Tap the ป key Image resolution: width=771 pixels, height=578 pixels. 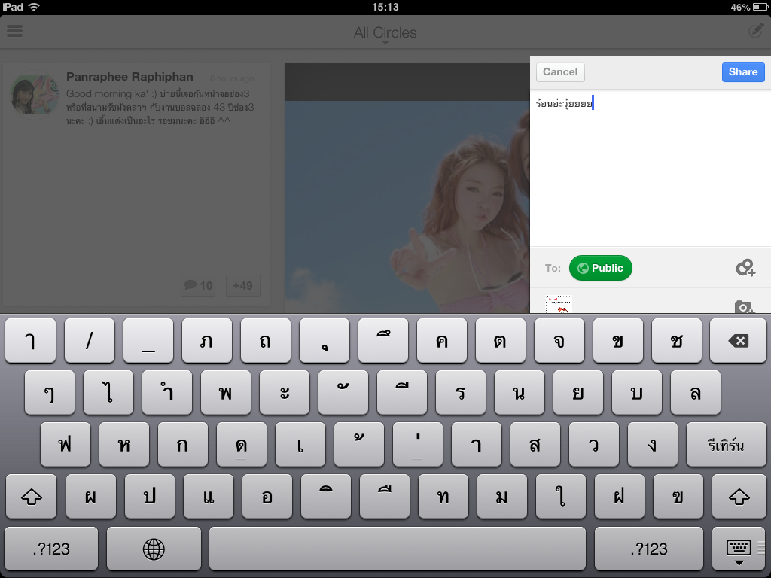point(150,497)
